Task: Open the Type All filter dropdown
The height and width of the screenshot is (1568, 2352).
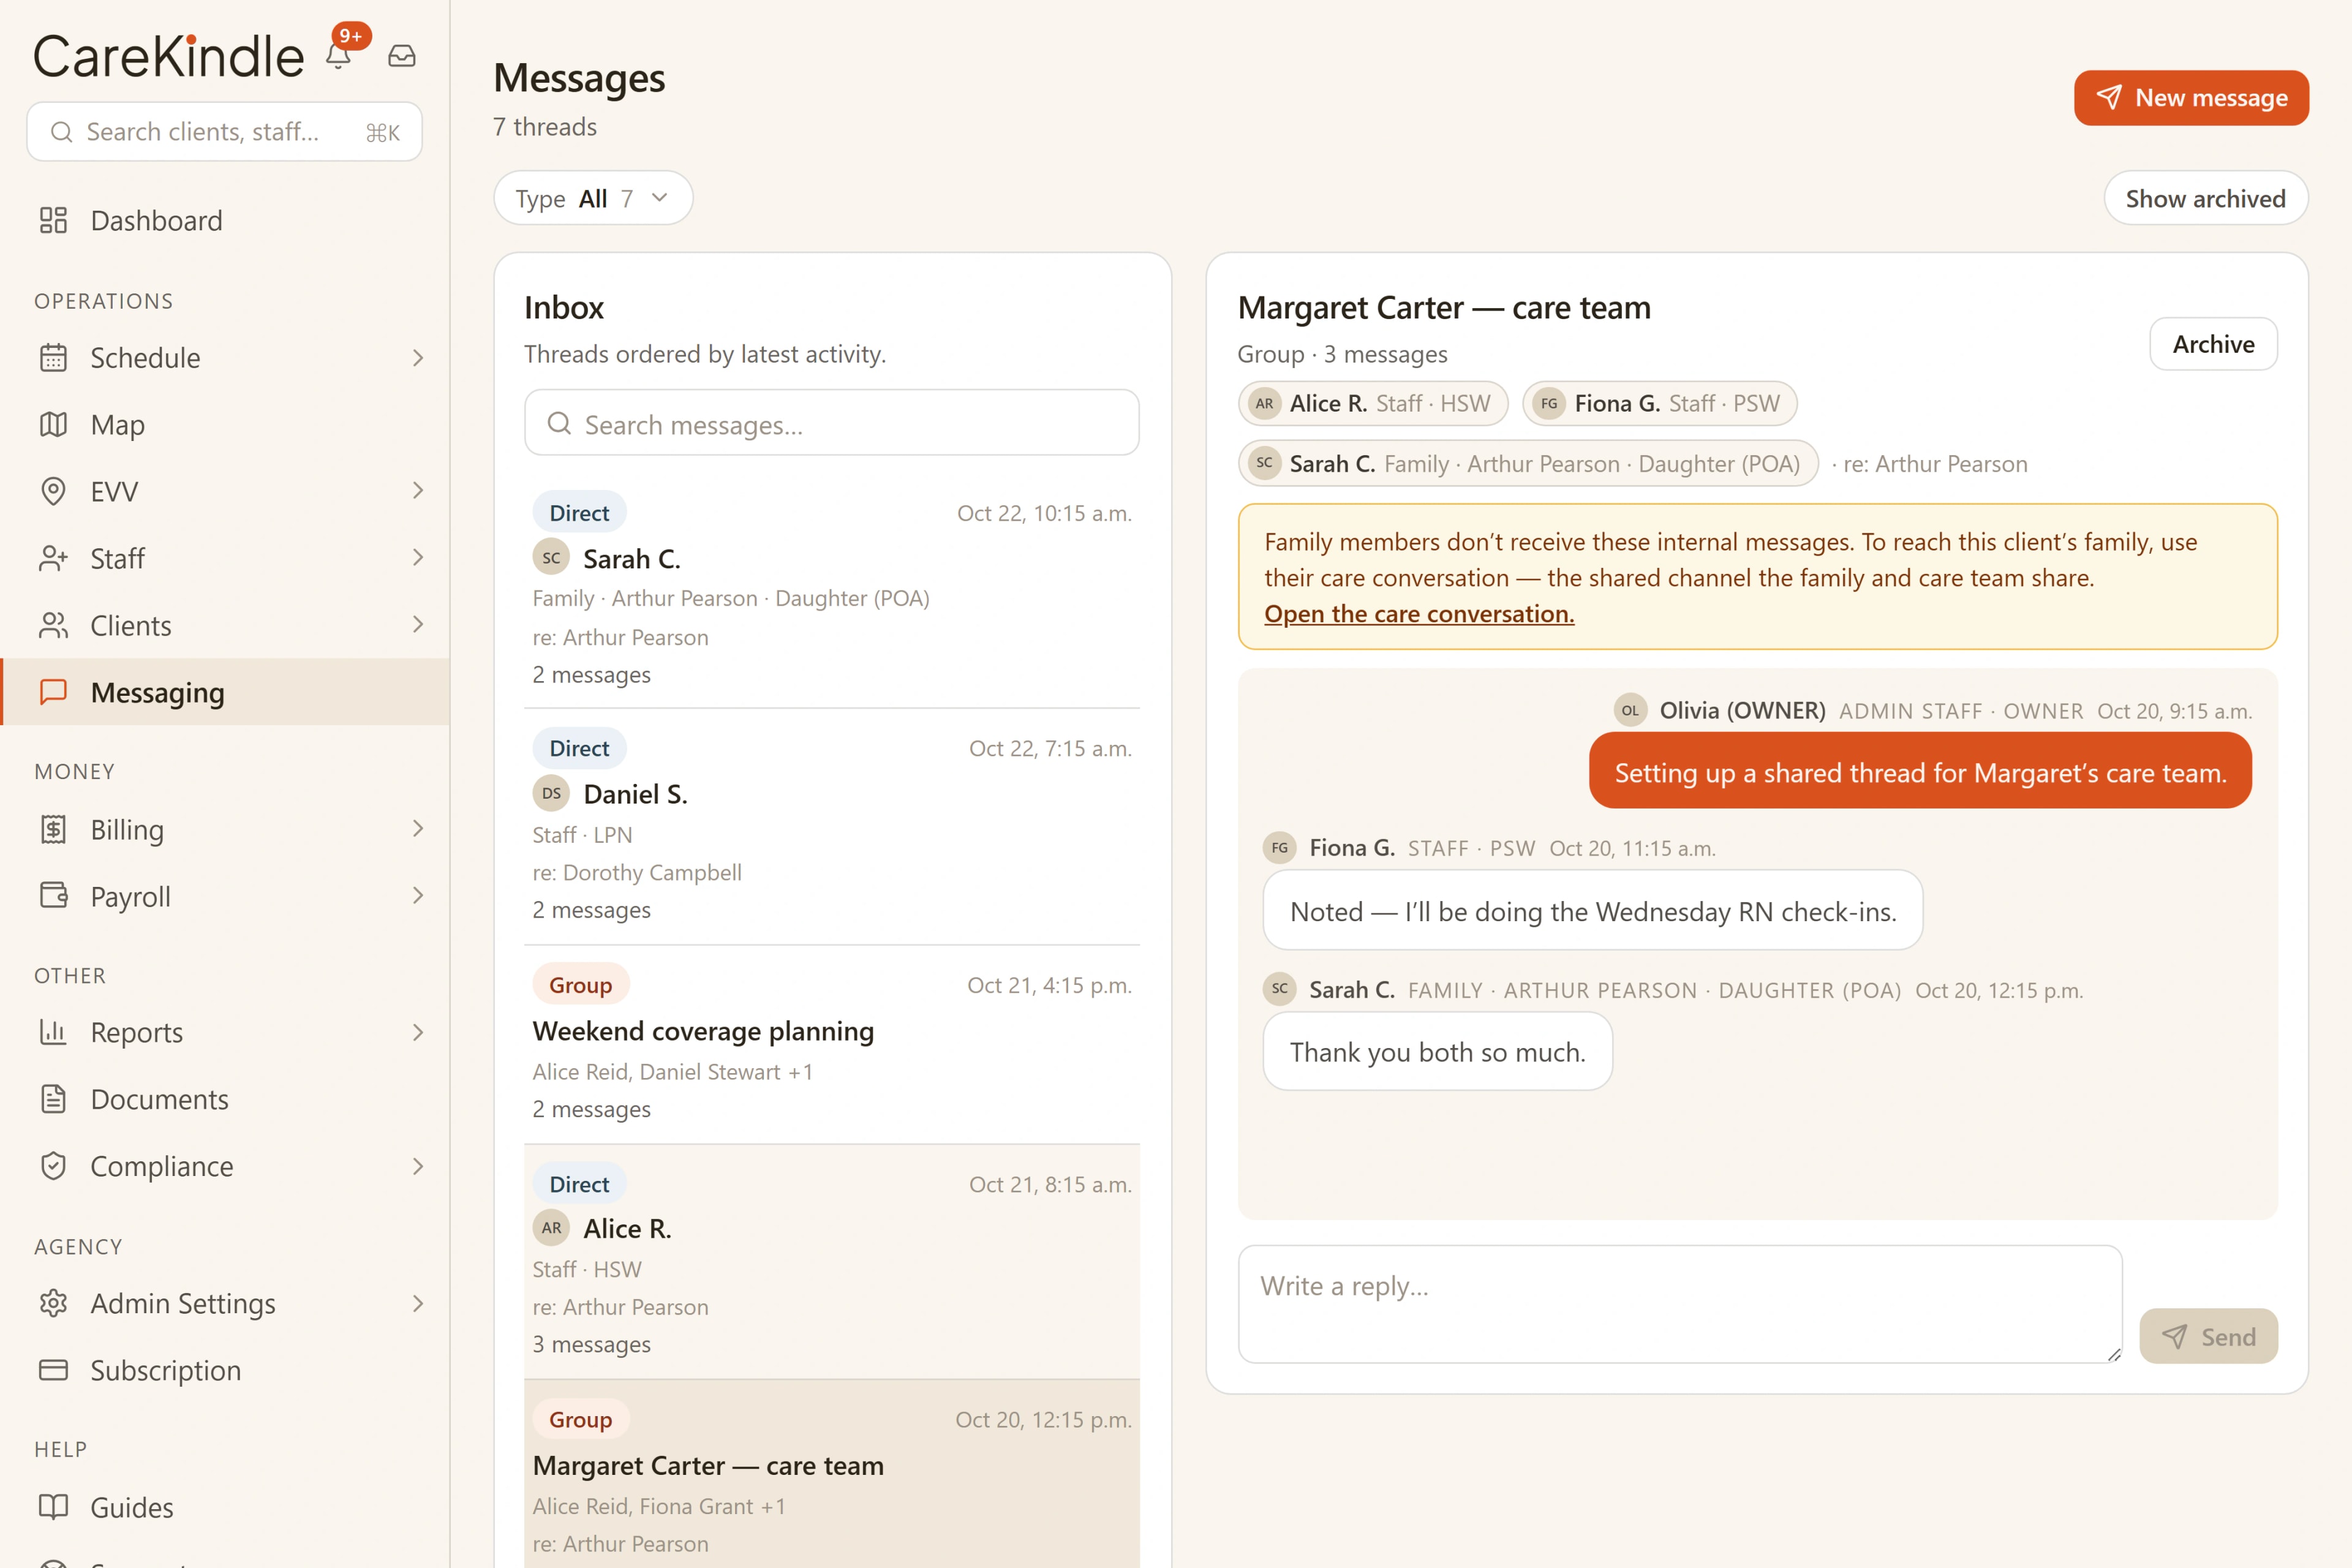Action: [x=593, y=198]
